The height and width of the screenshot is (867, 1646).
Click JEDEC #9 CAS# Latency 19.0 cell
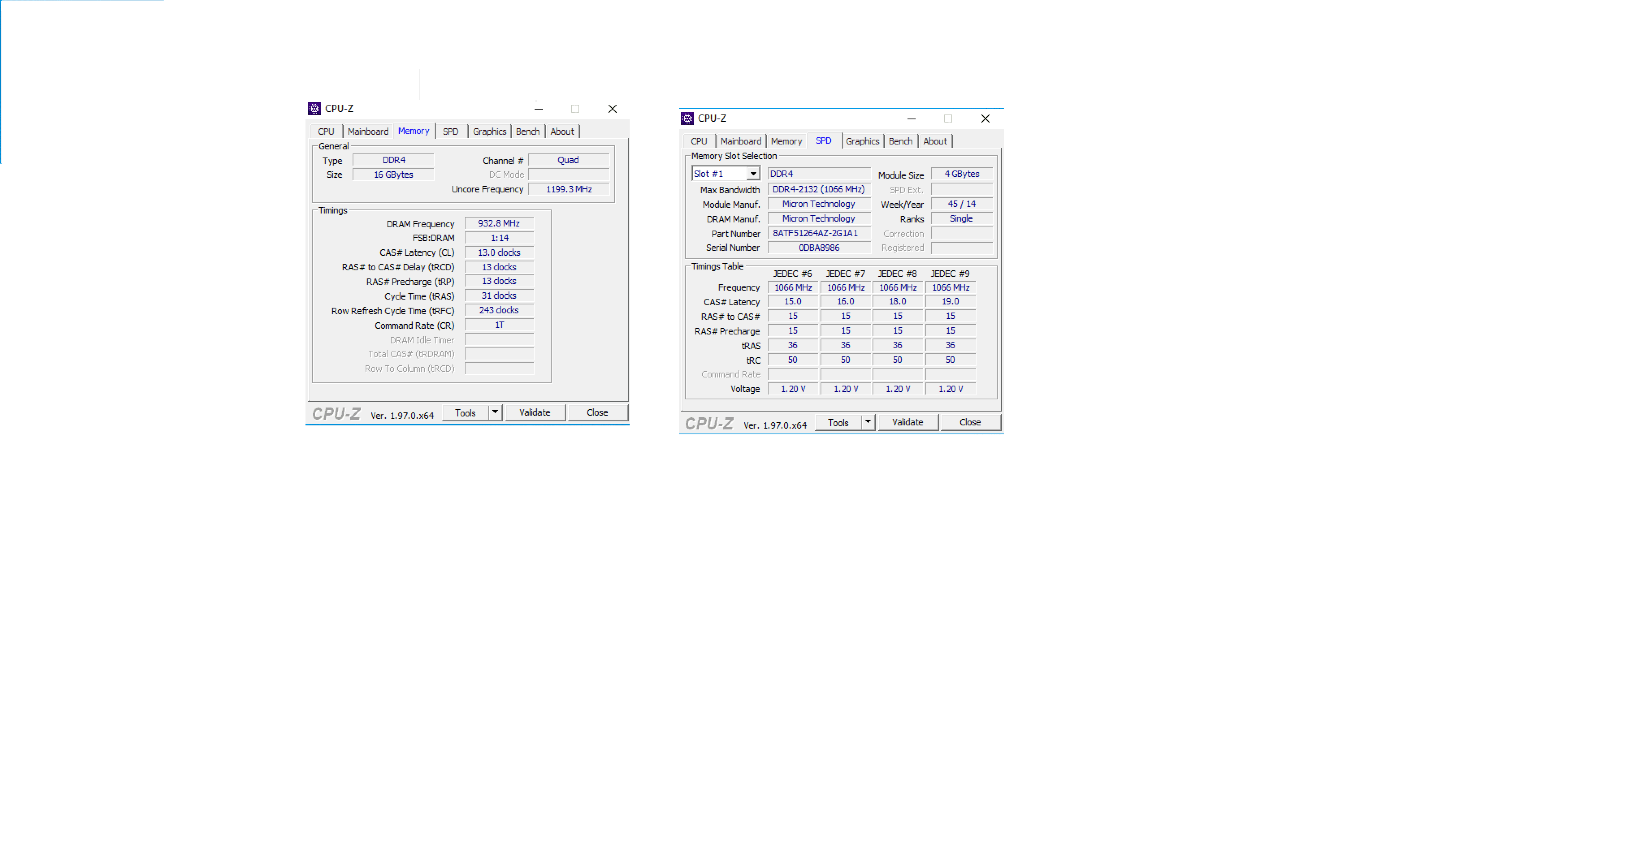click(x=950, y=301)
